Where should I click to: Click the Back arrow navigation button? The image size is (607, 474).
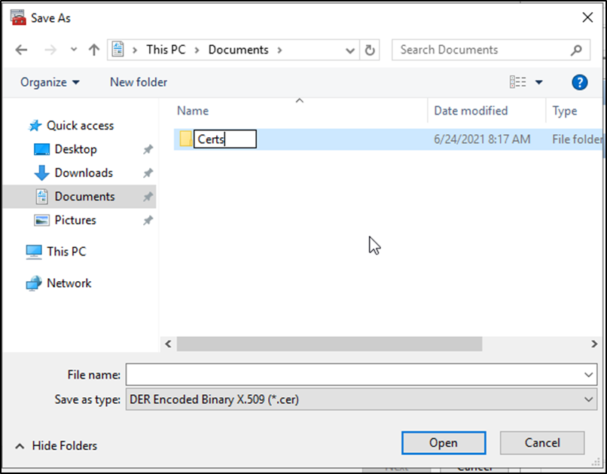(x=21, y=50)
